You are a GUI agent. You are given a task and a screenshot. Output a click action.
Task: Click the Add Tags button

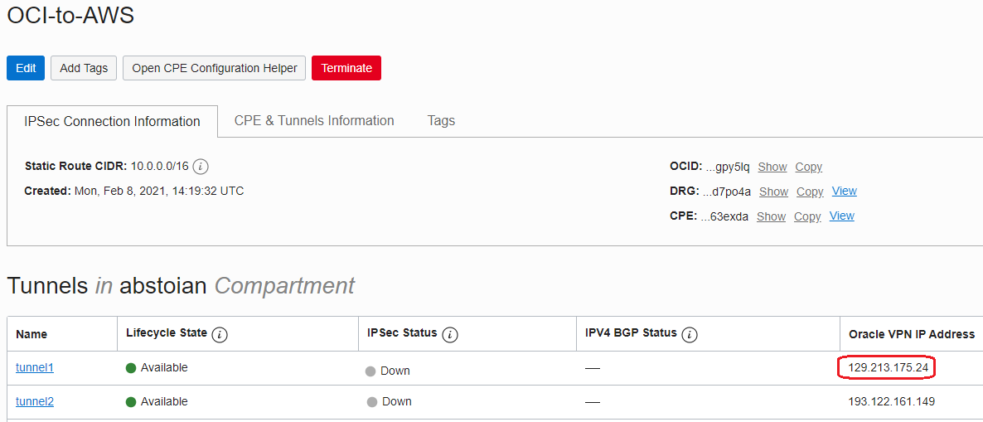click(84, 68)
